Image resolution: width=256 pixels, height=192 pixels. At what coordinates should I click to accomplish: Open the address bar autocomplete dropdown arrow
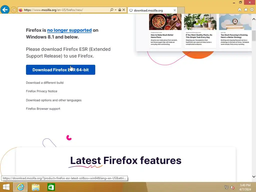[115, 10]
